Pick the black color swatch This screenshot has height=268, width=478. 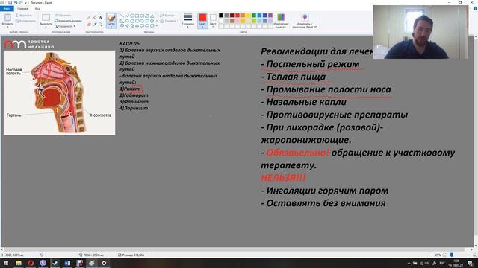(x=221, y=16)
